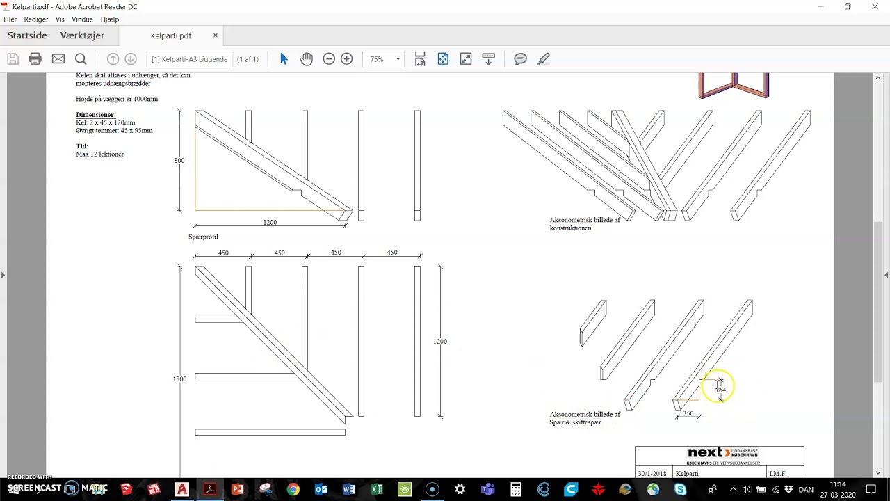Activate the Hand pan tool

pos(307,59)
